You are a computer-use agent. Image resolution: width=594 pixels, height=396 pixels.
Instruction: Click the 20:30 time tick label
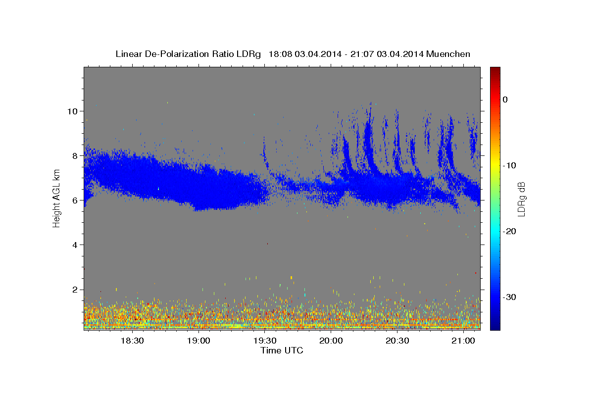tap(397, 341)
